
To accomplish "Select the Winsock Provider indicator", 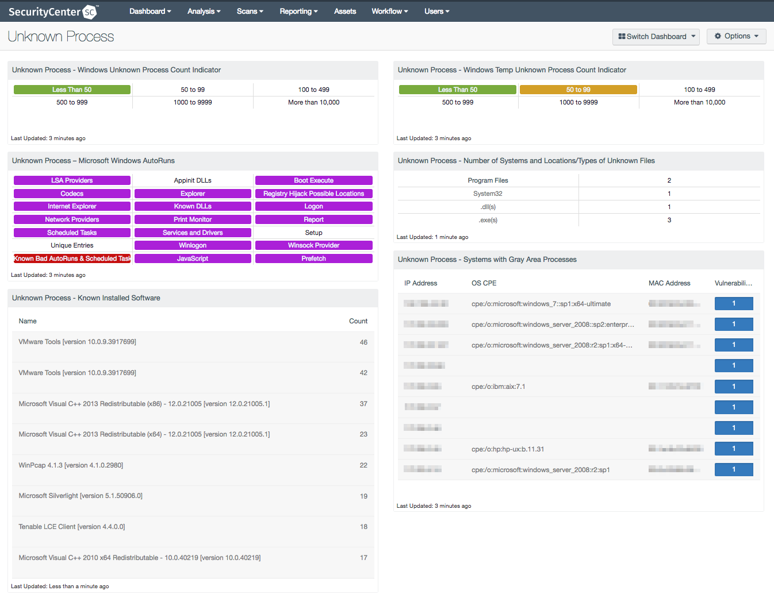I will [x=314, y=245].
